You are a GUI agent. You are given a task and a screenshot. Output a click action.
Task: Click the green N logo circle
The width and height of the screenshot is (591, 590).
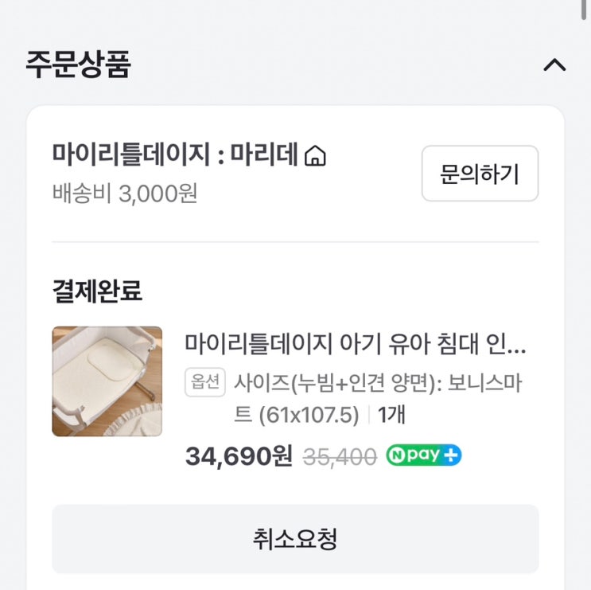click(x=396, y=456)
